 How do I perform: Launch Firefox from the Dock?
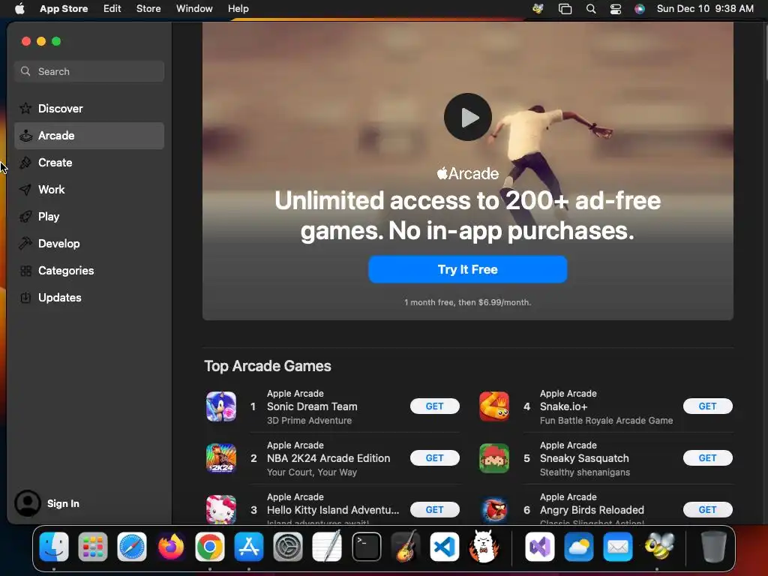click(171, 546)
